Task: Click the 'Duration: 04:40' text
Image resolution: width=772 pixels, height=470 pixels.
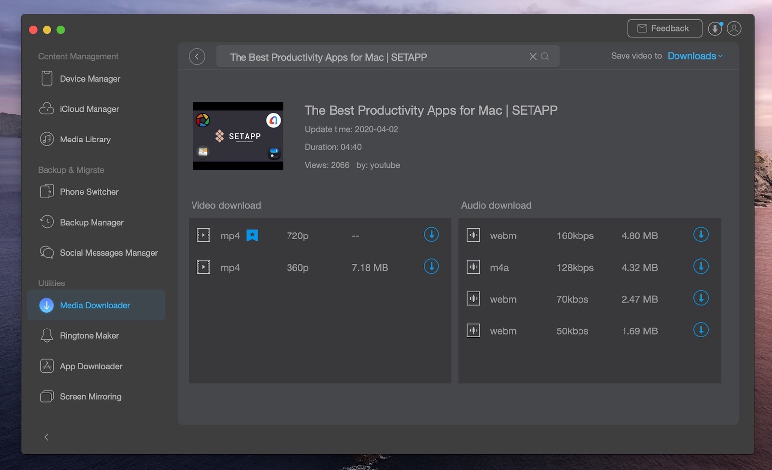Action: (333, 147)
